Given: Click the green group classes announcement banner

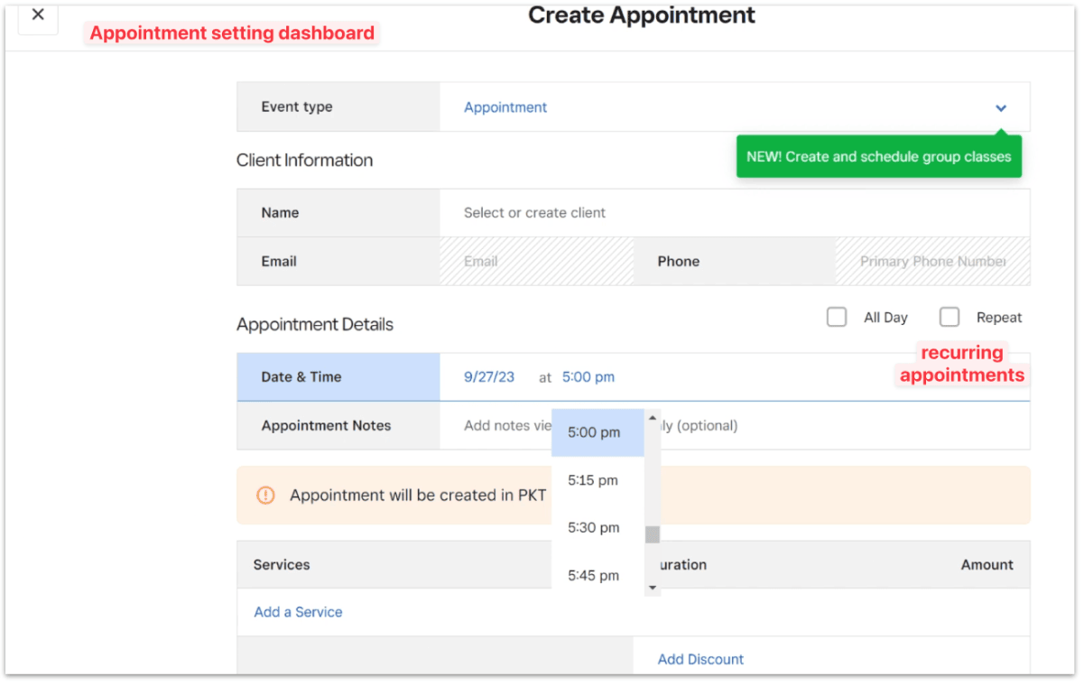Looking at the screenshot, I should (878, 156).
